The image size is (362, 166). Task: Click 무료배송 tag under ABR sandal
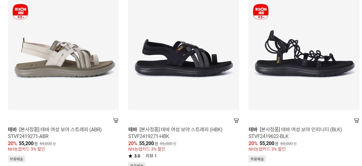click(16, 159)
